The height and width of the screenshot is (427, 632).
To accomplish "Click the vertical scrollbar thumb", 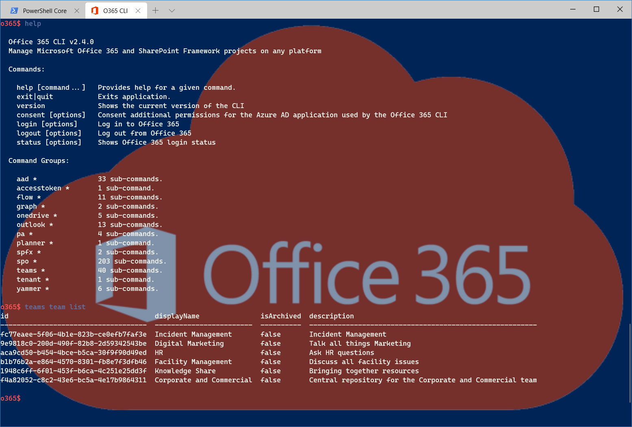I will pyautogui.click(x=630, y=363).
